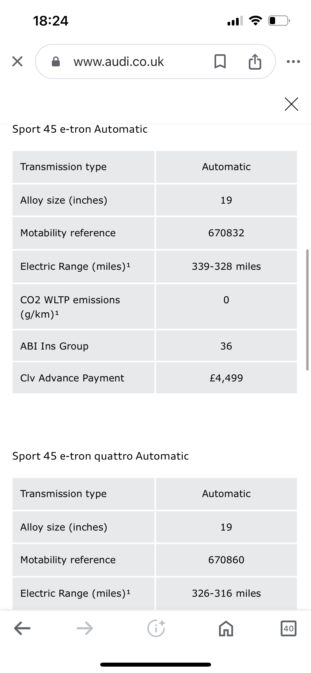Screen dimensions: 311x673
Task: Go forward to the next page
Action: [85, 628]
